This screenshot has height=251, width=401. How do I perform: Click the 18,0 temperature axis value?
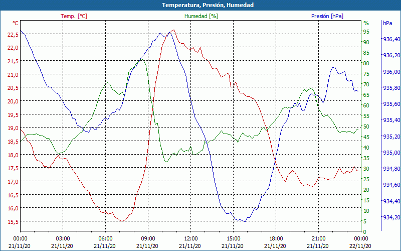(13, 155)
